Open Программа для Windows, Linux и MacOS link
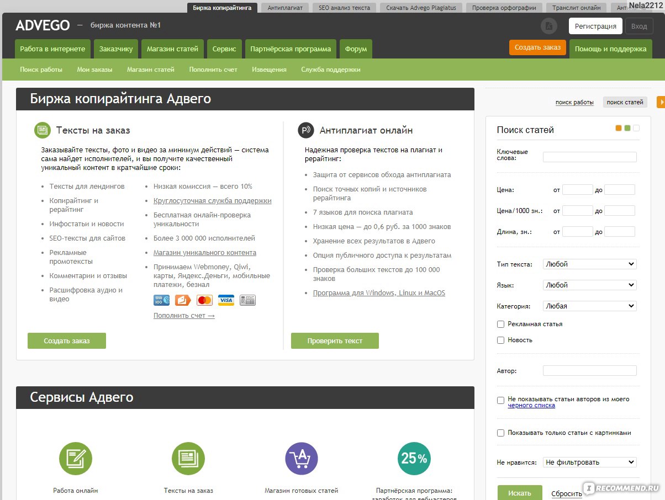This screenshot has height=500, width=665. 379,293
